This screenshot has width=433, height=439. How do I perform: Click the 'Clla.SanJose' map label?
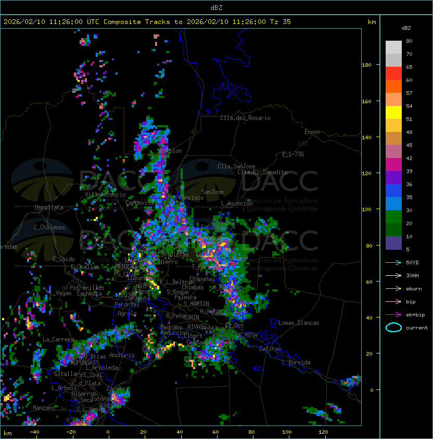click(x=236, y=166)
